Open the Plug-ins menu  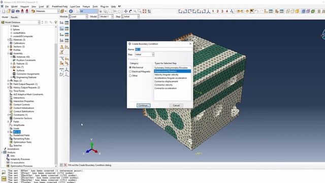tap(104, 7)
